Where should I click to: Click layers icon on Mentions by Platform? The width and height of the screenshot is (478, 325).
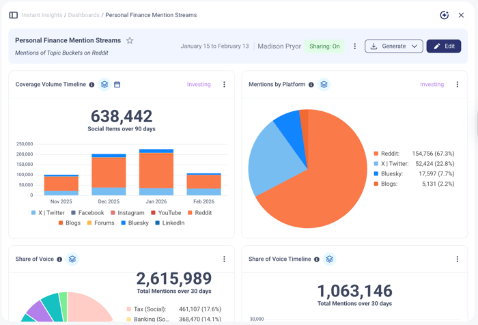(324, 85)
